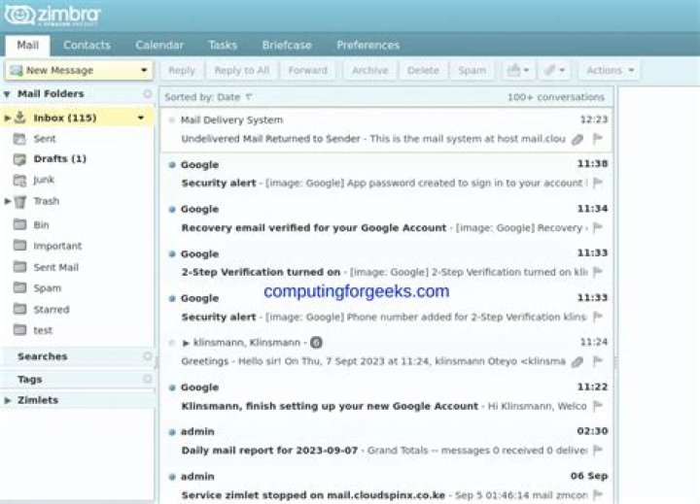The image size is (700, 504).
Task: Toggle read status of 11:38 Security alert
Action: pyautogui.click(x=172, y=165)
